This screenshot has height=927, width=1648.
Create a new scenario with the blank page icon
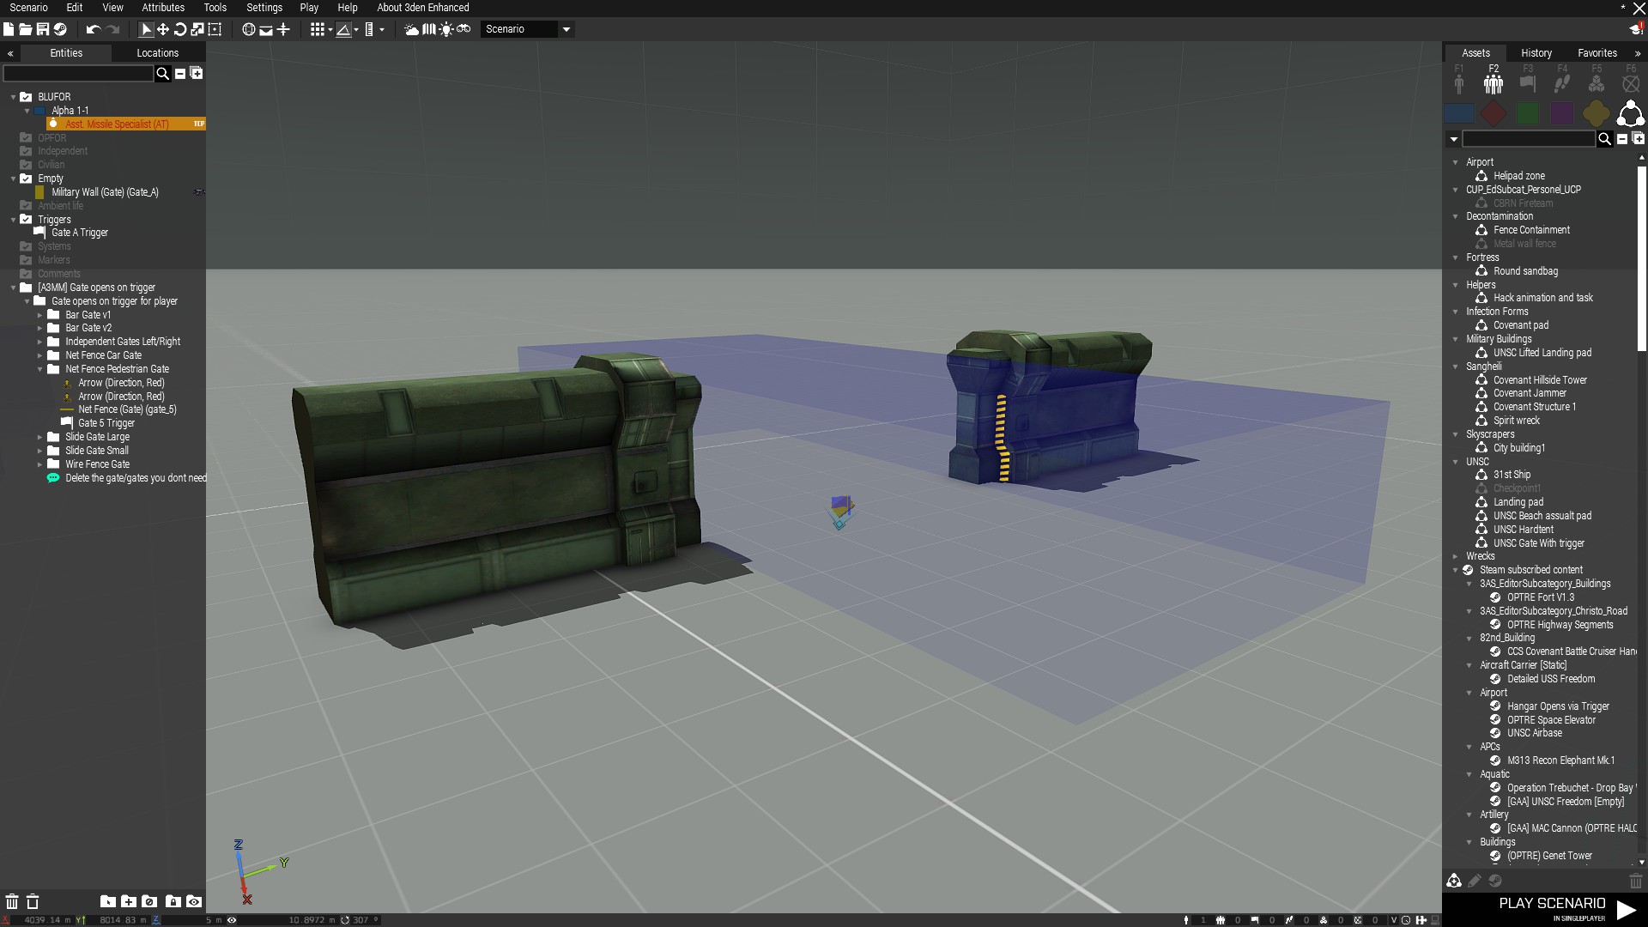9,29
